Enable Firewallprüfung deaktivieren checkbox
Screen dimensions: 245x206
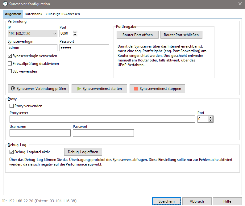point(10,64)
